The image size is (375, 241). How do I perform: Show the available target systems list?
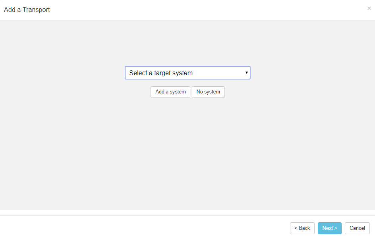[187, 73]
